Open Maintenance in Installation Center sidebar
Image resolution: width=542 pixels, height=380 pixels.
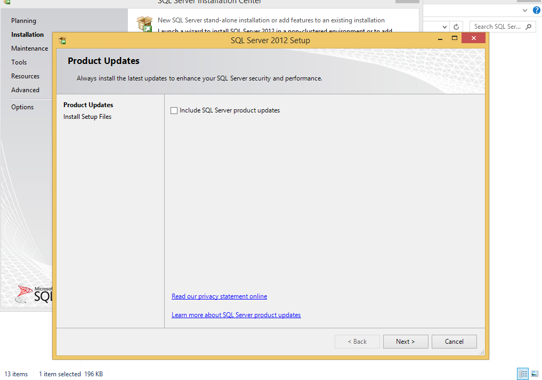tap(29, 48)
